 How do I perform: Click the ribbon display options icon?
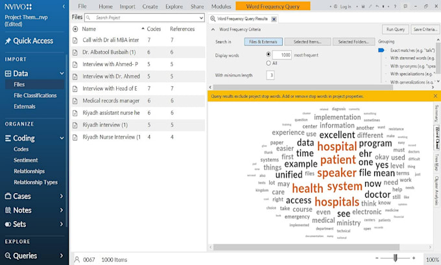tap(405, 6)
